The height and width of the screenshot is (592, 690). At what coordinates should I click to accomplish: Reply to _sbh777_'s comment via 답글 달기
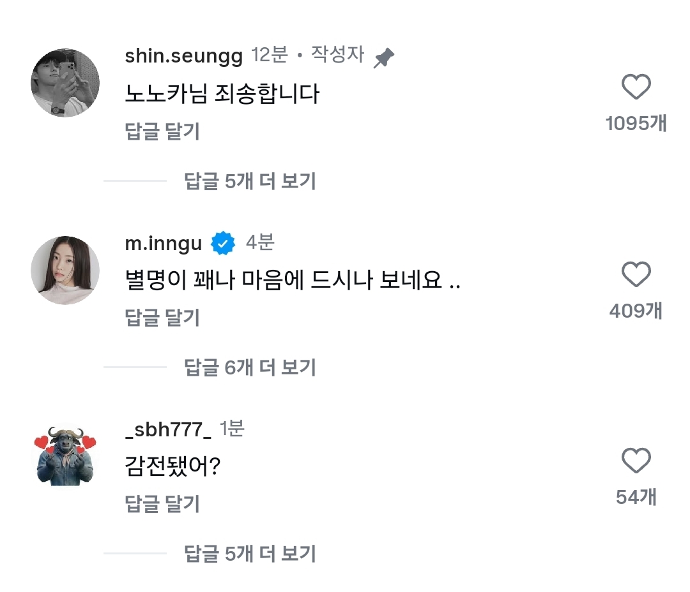point(162,504)
